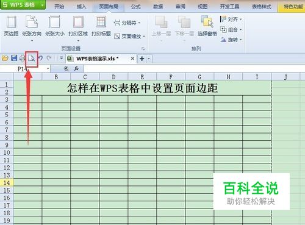The width and height of the screenshot is (305, 225).
Task: Click the title cell 怎样在WPS表格中设置页面边距
Action: click(x=142, y=88)
